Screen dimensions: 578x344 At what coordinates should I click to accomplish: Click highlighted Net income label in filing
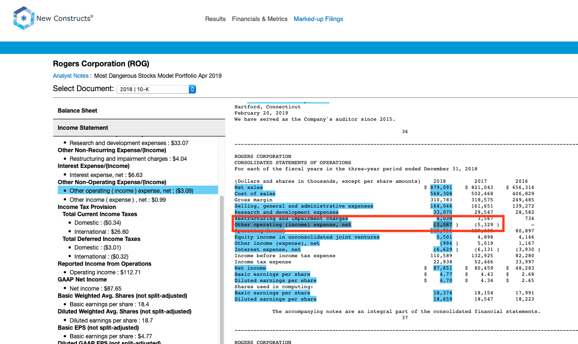[250, 268]
